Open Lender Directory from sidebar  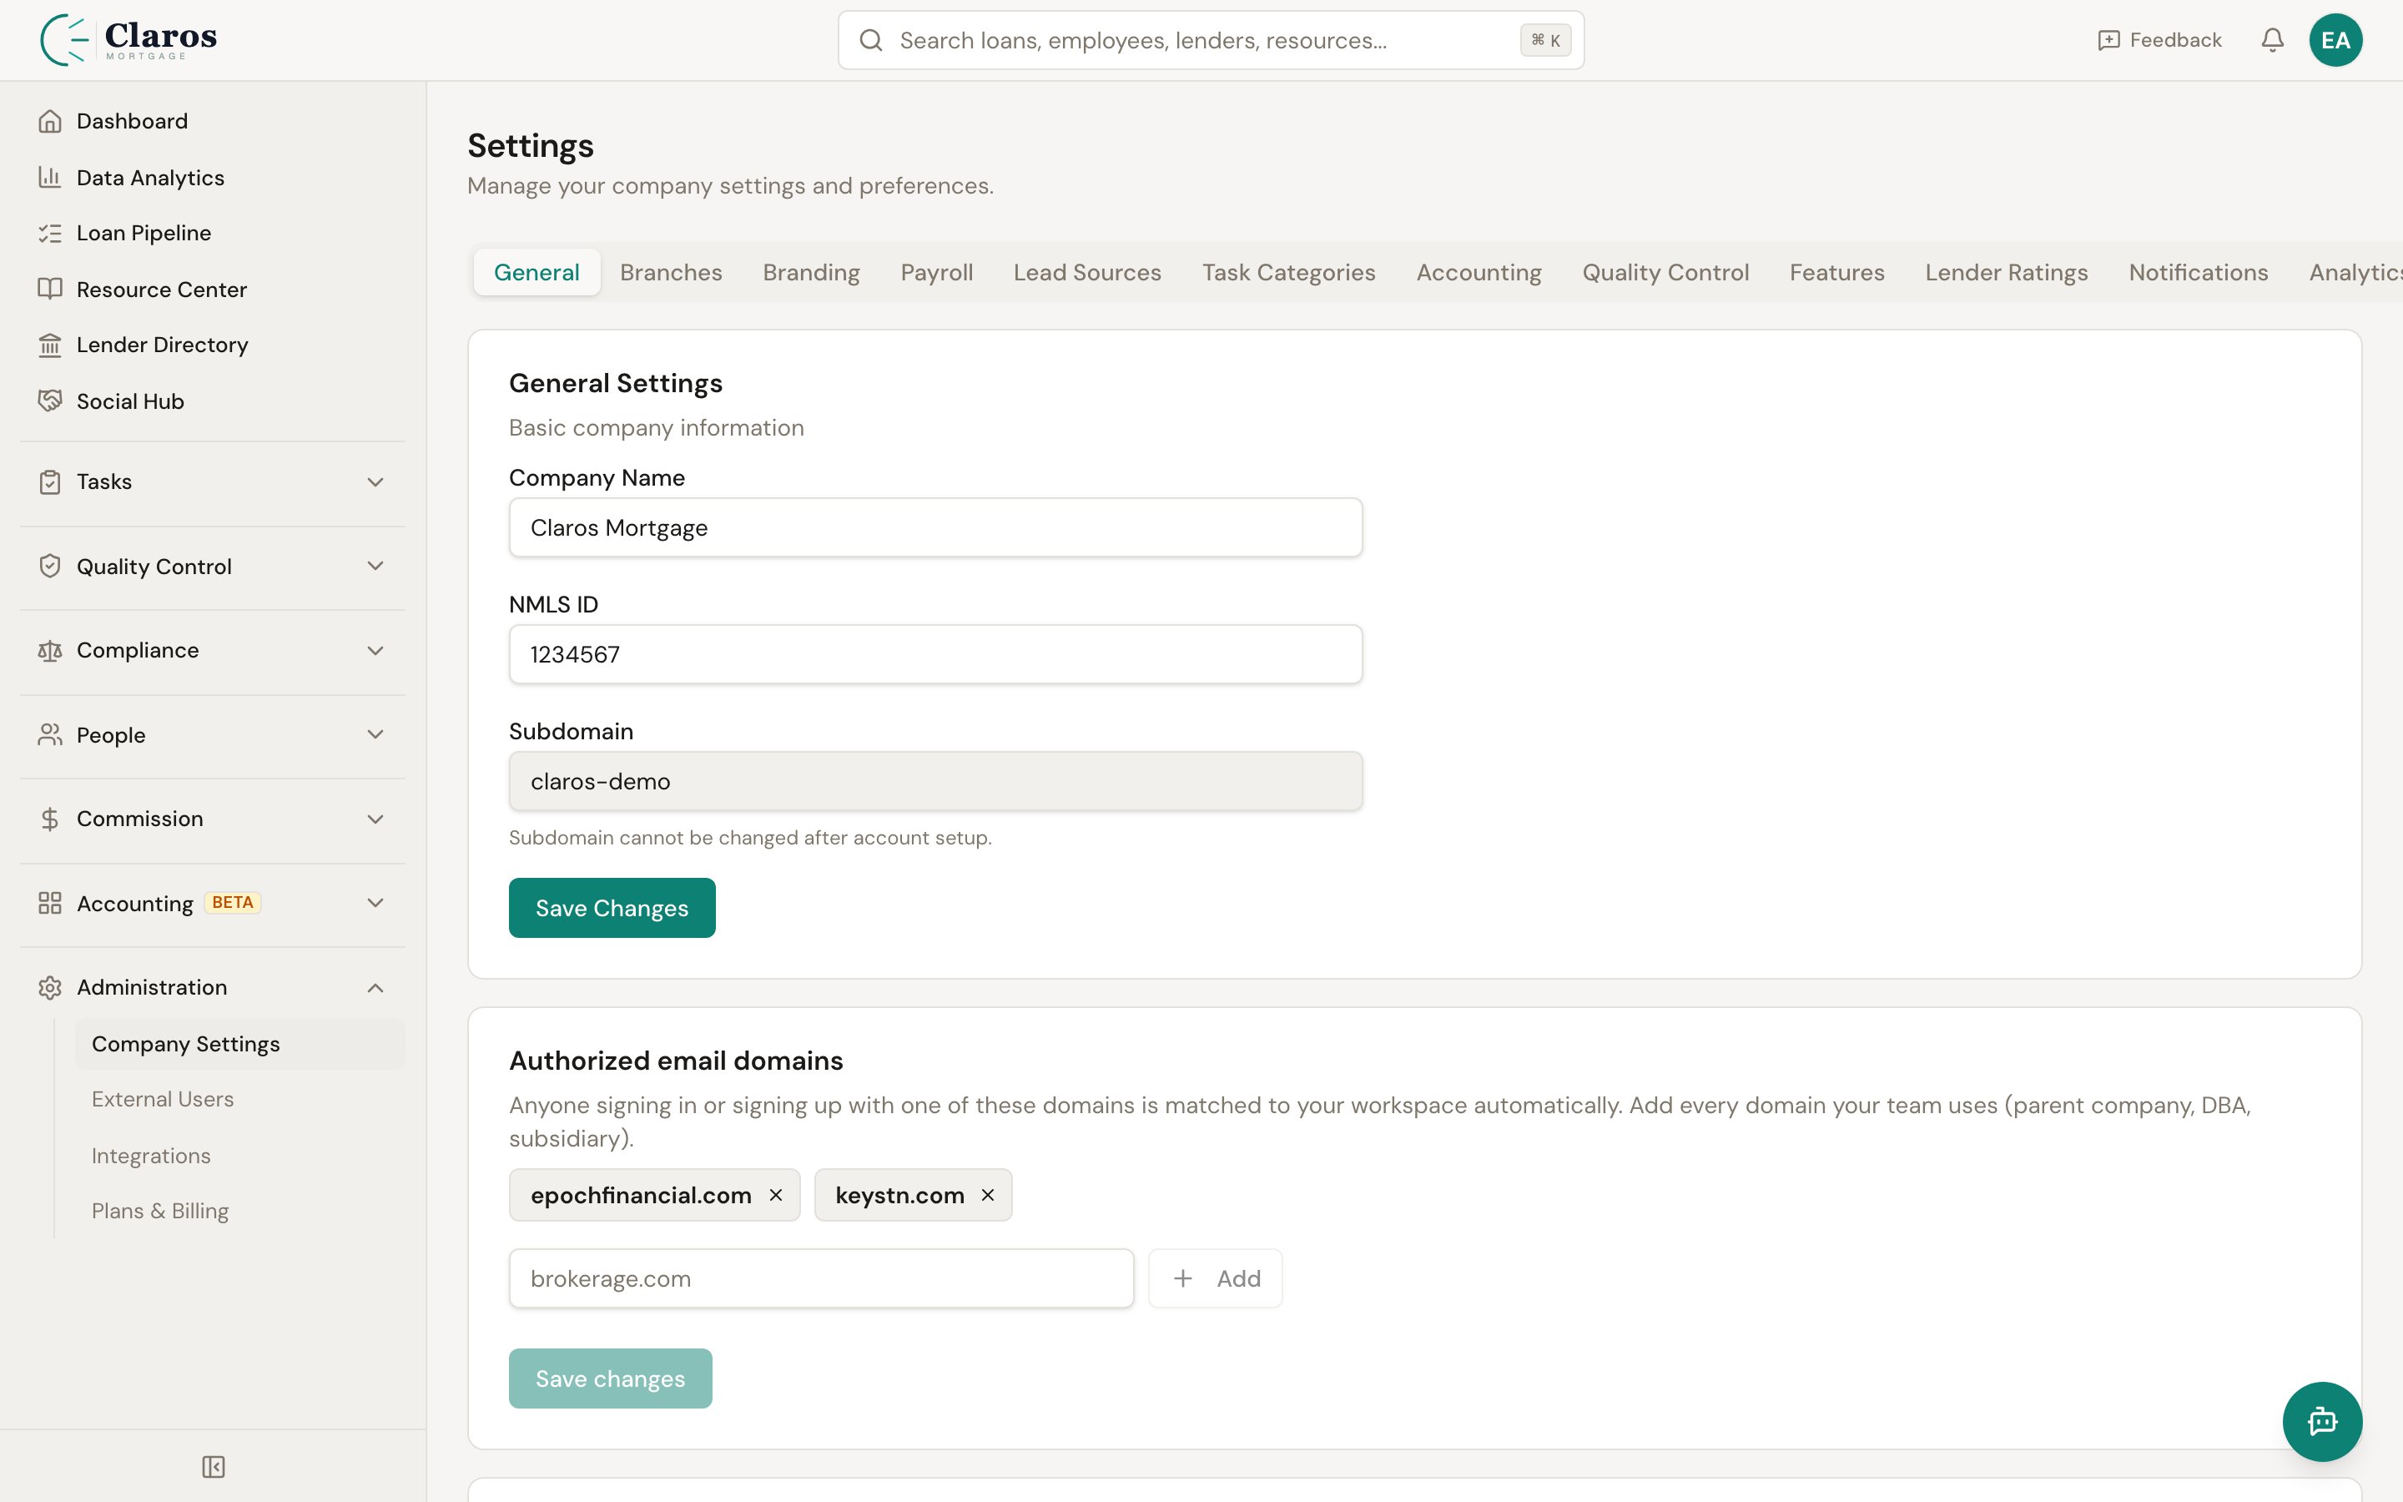coord(213,345)
